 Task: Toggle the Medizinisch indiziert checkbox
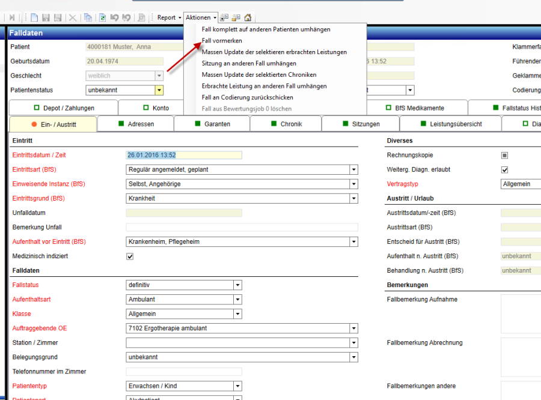coord(130,256)
